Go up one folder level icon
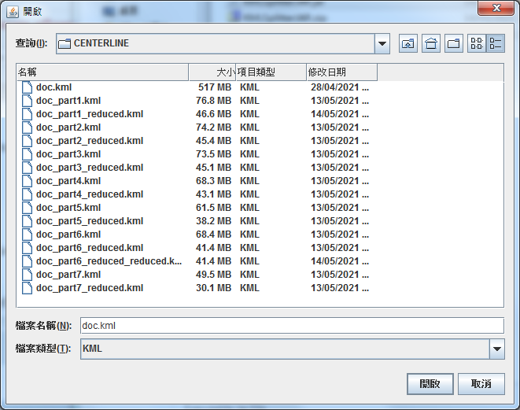The image size is (520, 410). coord(408,43)
